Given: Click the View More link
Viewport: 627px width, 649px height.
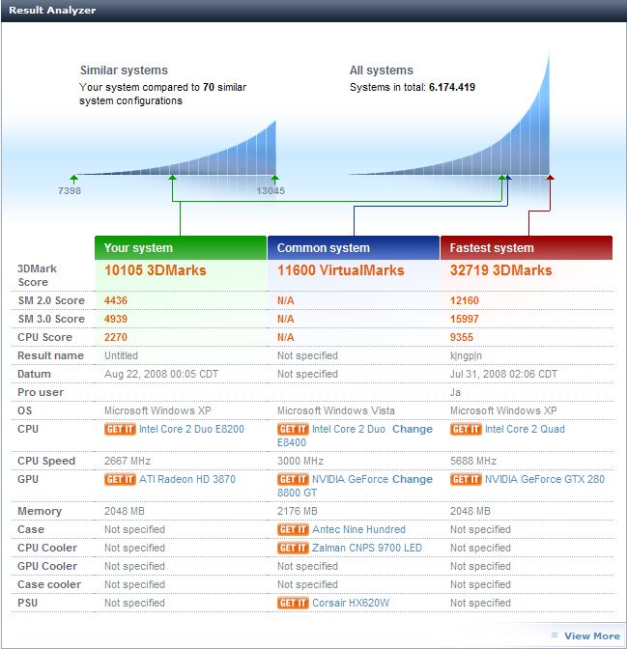Looking at the screenshot, I should [592, 635].
